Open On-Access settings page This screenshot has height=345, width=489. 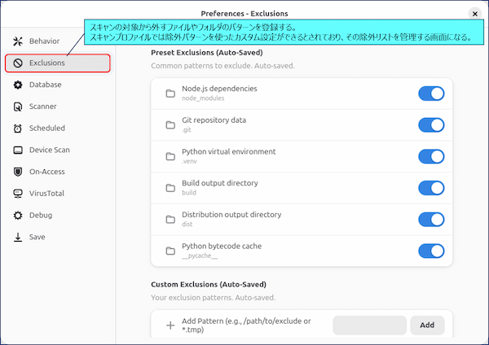[58, 172]
